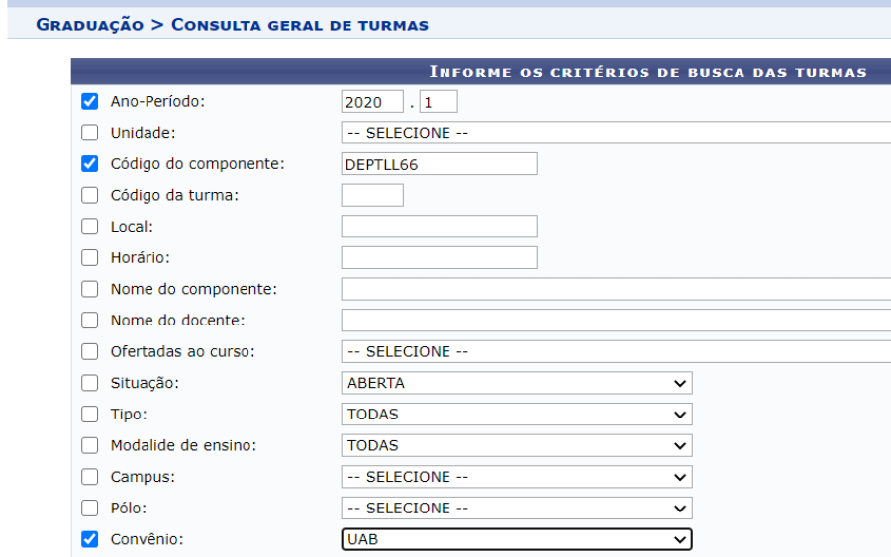Uncheck Código do componente checkbox

click(x=90, y=164)
